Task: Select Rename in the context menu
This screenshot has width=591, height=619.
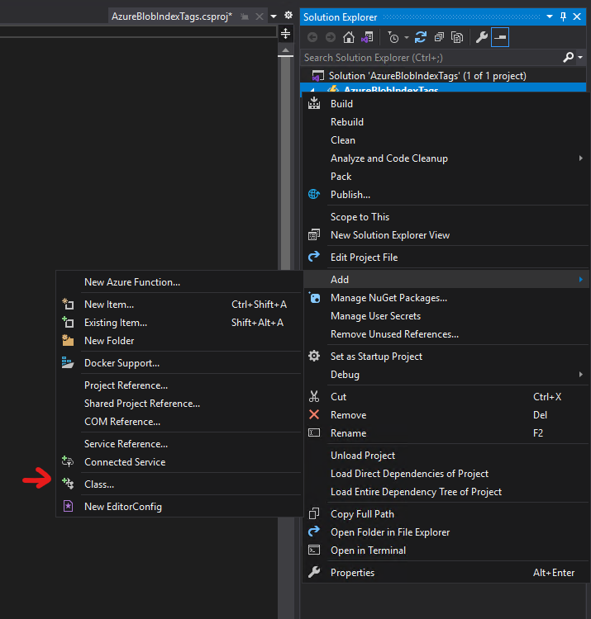Action: 446,433
